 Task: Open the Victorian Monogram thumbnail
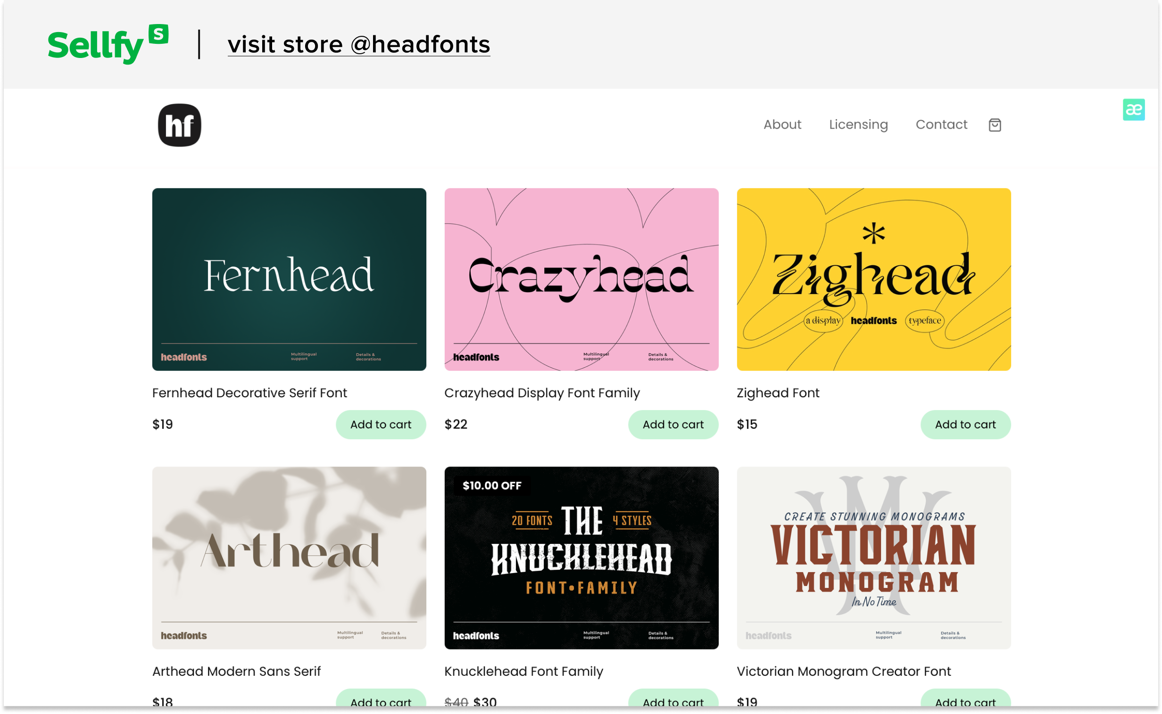click(x=874, y=558)
